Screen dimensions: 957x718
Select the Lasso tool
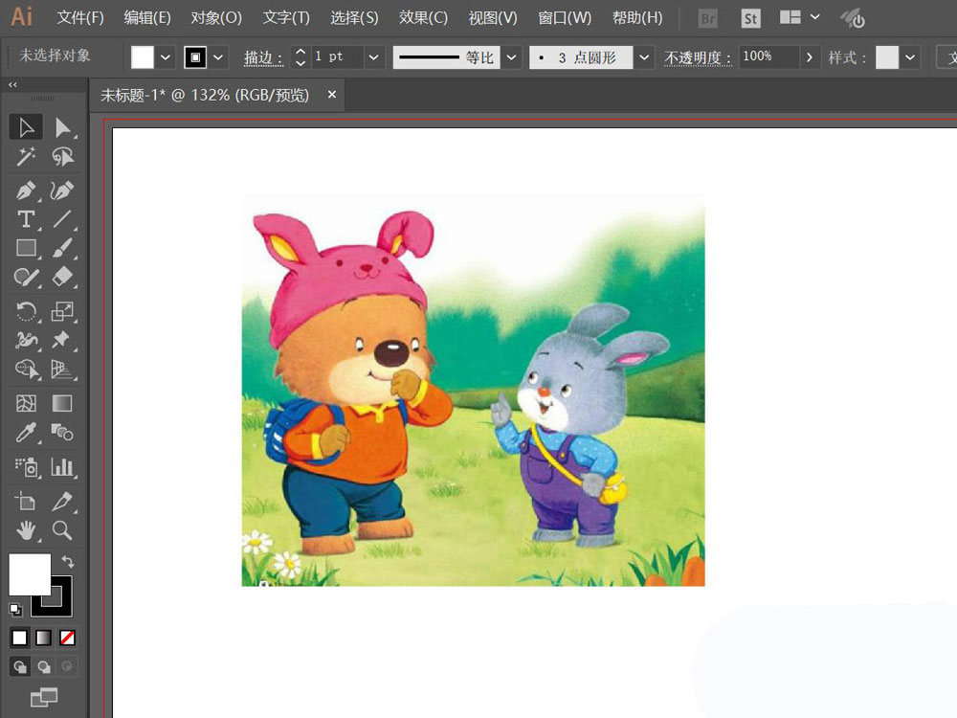click(x=62, y=157)
